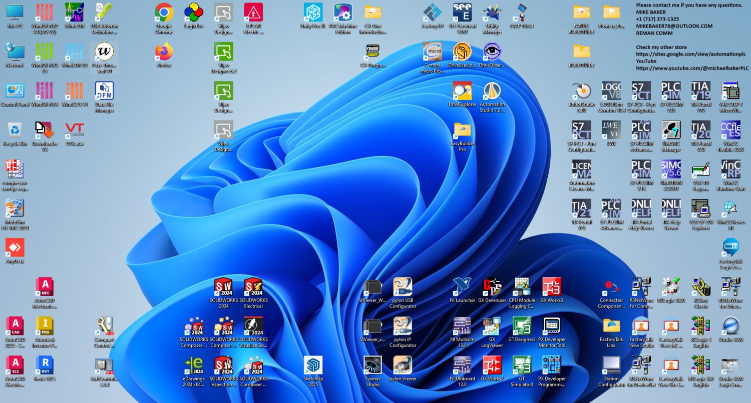The height and width of the screenshot is (403, 751).
Task: Open the FANUC ROBOGUIDE folder
Action: coord(582,18)
